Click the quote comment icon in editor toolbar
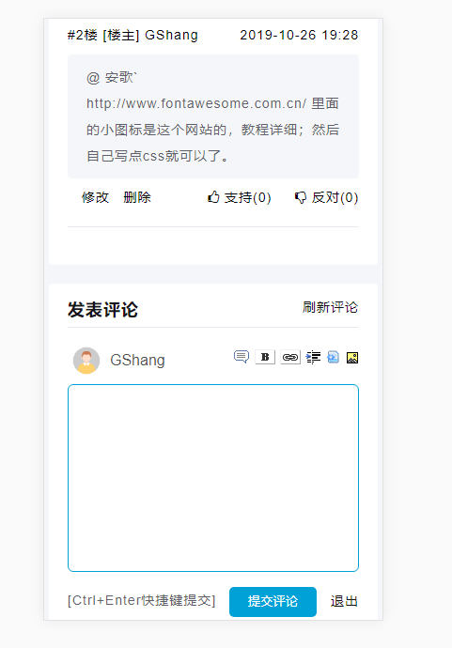This screenshot has width=452, height=648. (x=242, y=357)
